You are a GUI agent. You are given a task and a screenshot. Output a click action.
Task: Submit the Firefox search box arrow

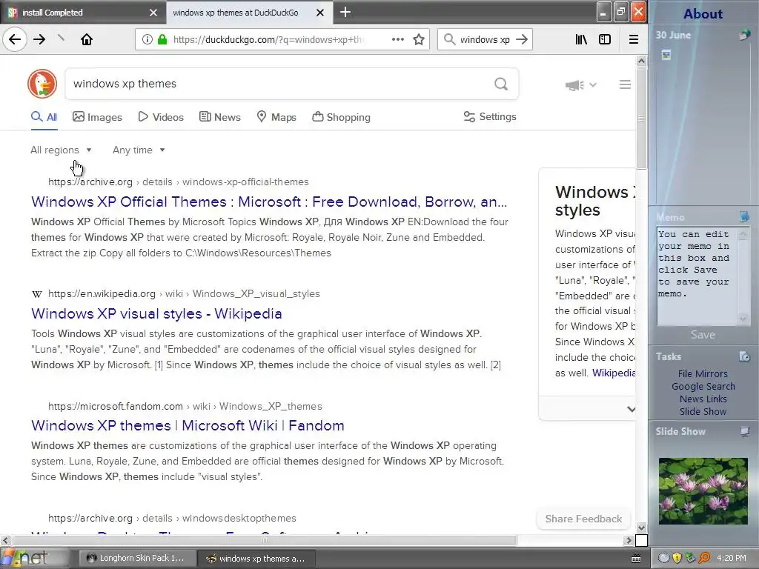pyautogui.click(x=522, y=40)
